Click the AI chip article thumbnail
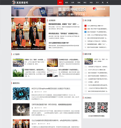The width and height of the screenshot is (121, 128). [x=21, y=94]
